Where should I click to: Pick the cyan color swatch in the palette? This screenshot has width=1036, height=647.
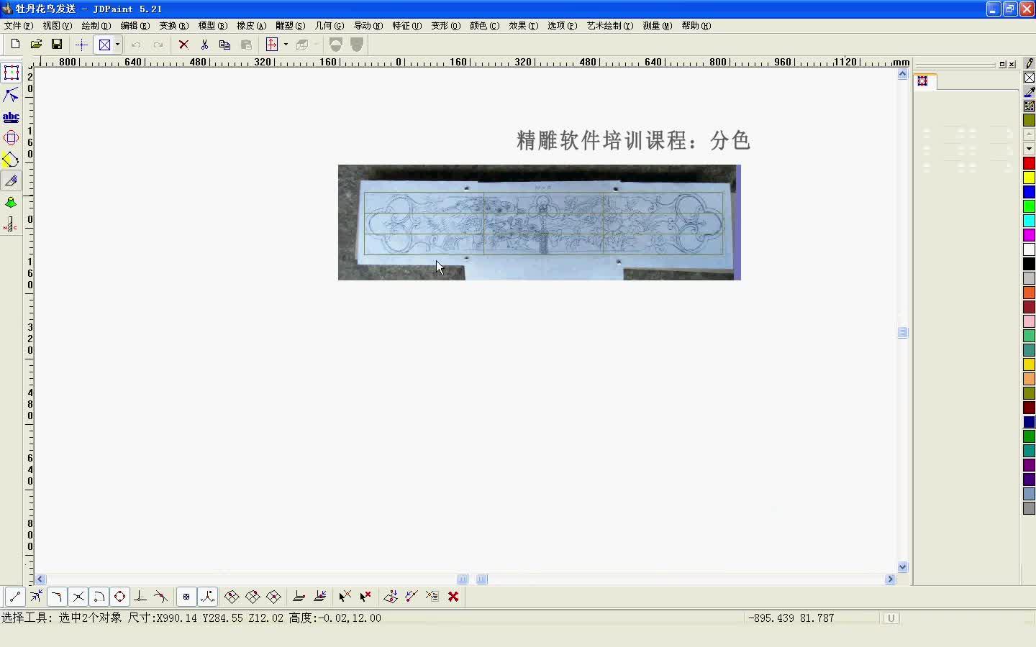[1029, 221]
